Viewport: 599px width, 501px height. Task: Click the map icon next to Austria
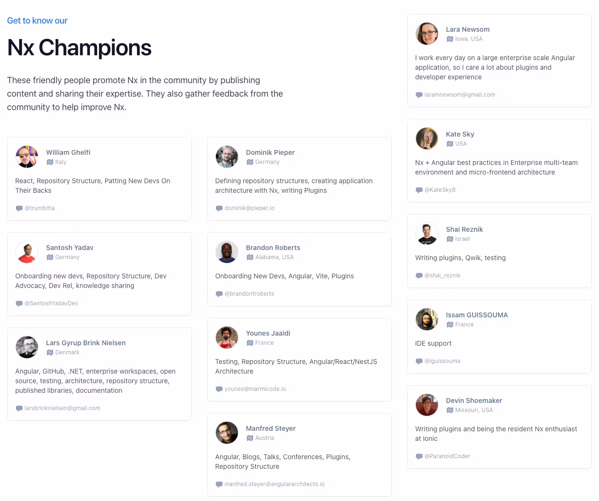250,438
